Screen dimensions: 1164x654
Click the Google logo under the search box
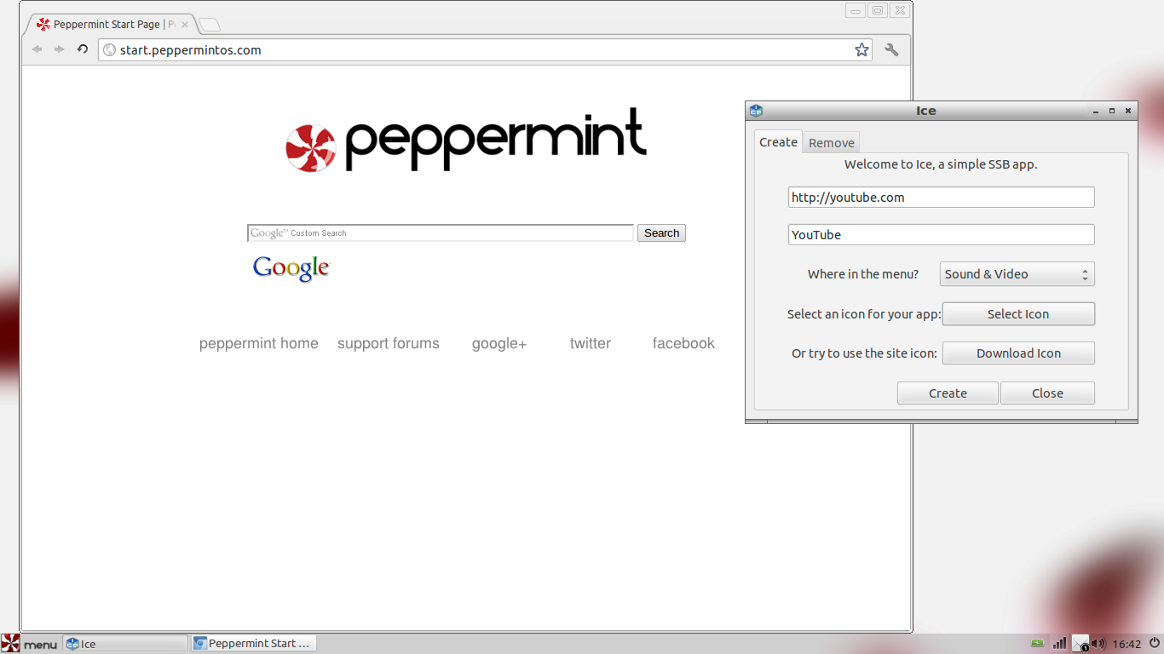(291, 267)
